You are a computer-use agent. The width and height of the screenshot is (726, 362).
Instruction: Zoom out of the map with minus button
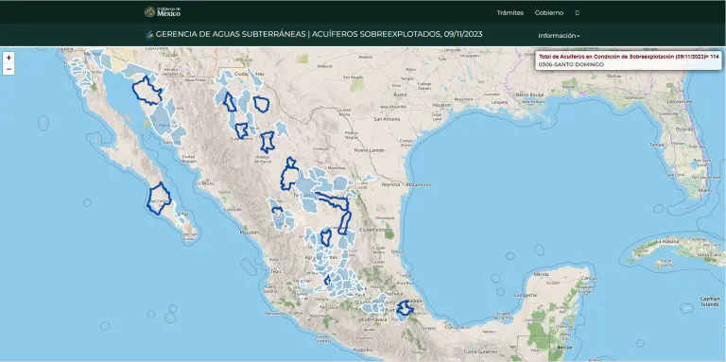pos(9,69)
